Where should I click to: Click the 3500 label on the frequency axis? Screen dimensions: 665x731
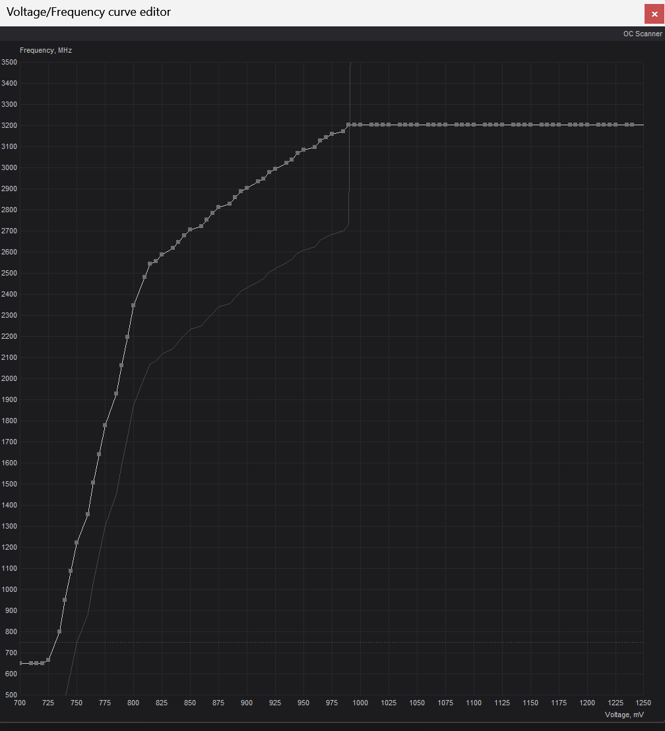(9, 62)
